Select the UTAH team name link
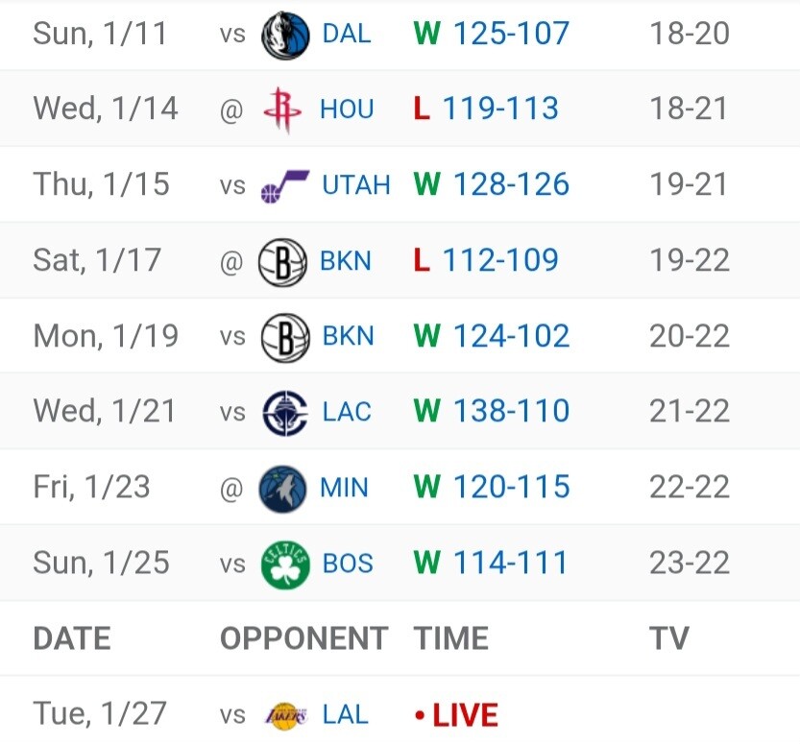The width and height of the screenshot is (800, 744). point(356,185)
